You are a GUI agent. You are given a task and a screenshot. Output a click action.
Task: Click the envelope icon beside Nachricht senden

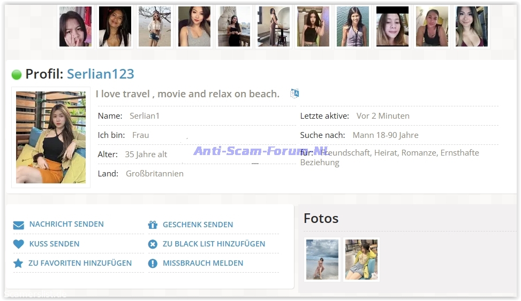point(19,225)
